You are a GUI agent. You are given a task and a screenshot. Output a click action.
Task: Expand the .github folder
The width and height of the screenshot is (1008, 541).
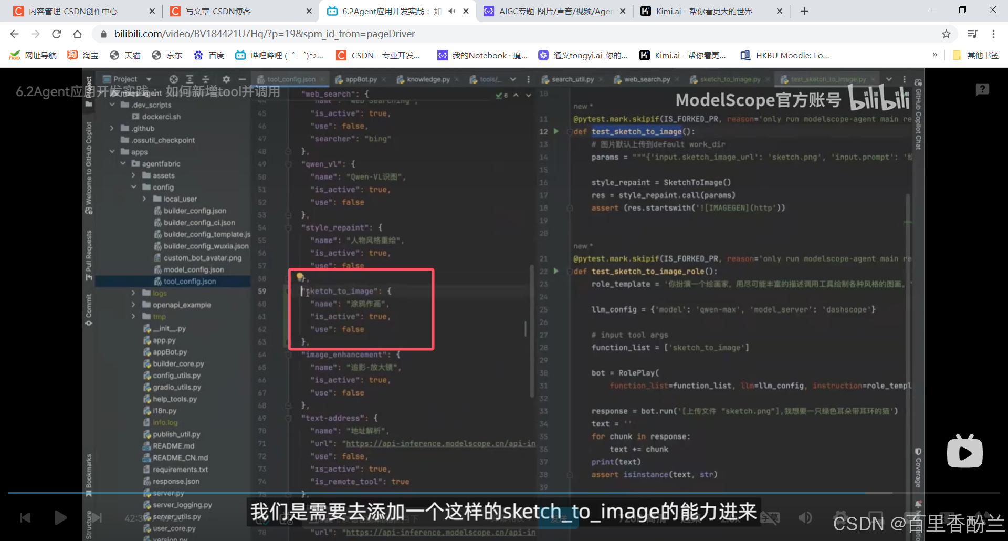[112, 128]
